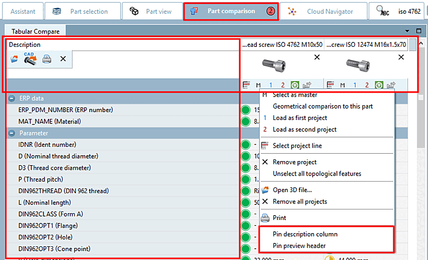Click the ISO 12474 screw preview thumbnail
The width and height of the screenshot is (428, 260).
(x=358, y=65)
